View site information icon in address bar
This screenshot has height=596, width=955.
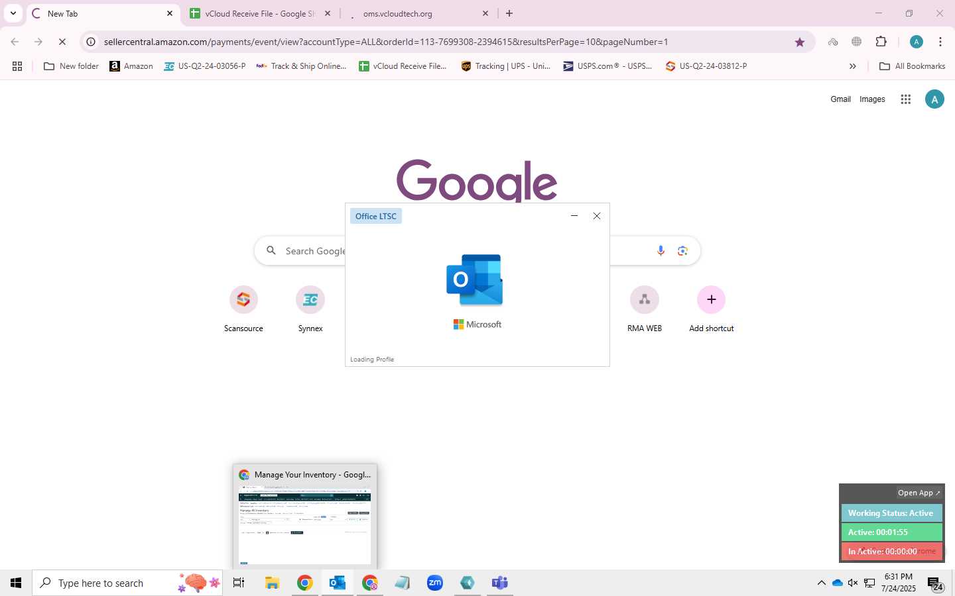coord(91,42)
